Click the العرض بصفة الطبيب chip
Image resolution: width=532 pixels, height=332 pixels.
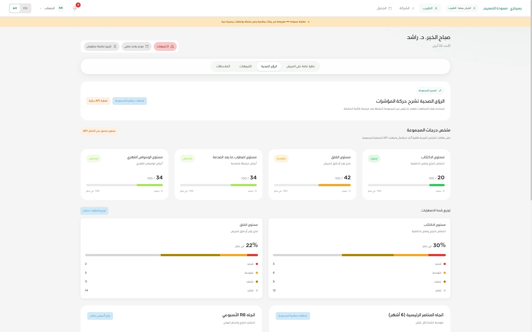[x=462, y=8]
